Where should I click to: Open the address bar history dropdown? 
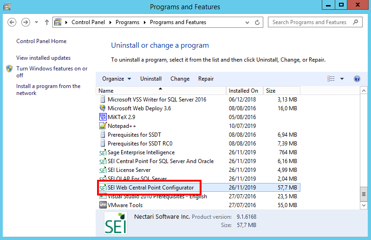249,22
